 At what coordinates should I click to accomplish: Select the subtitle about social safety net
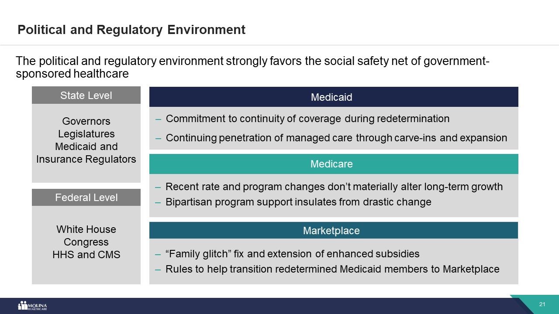click(252, 67)
